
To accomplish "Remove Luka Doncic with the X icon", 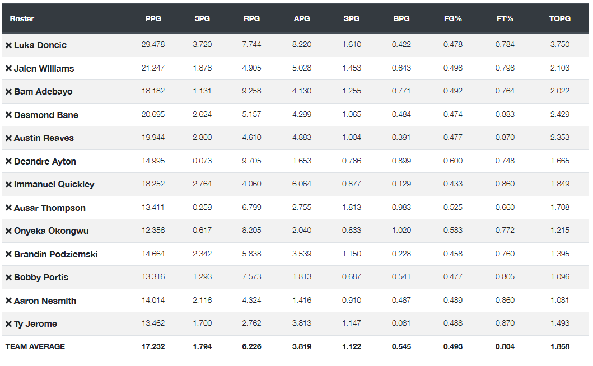I will pos(8,45).
